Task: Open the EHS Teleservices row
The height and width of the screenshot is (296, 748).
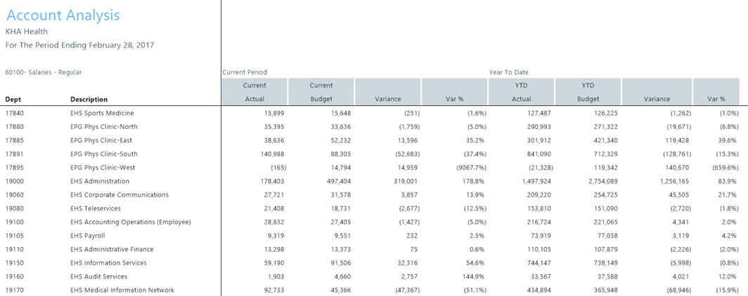Action: pos(96,208)
